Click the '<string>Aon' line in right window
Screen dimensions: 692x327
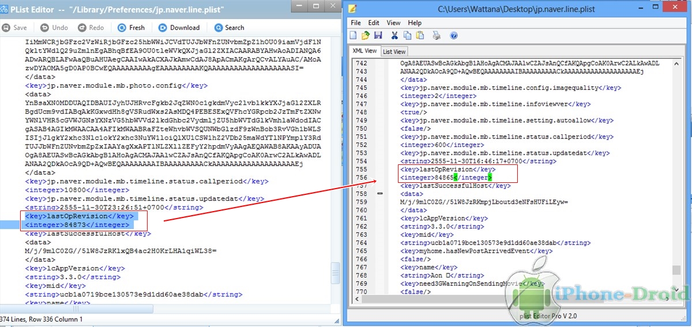pos(442,276)
